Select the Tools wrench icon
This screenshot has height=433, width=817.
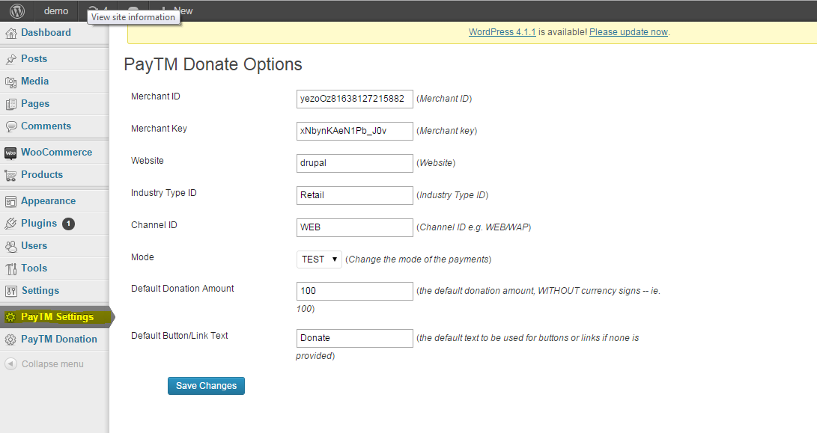[x=11, y=268]
